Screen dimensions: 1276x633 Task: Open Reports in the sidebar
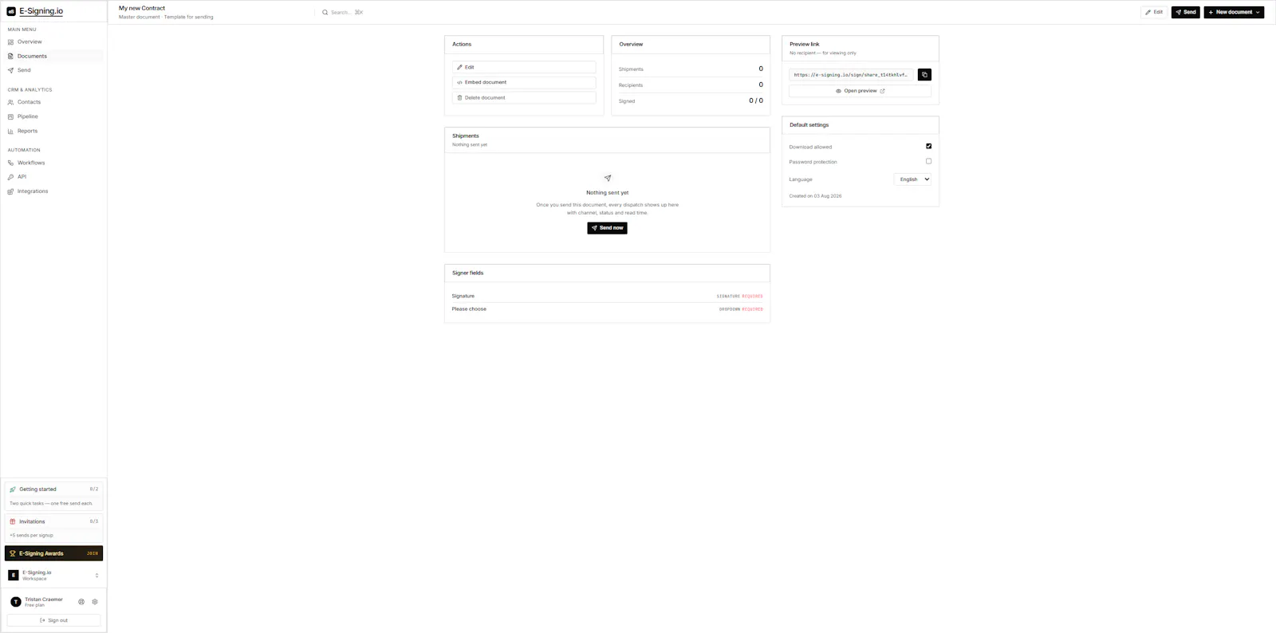(x=53, y=131)
